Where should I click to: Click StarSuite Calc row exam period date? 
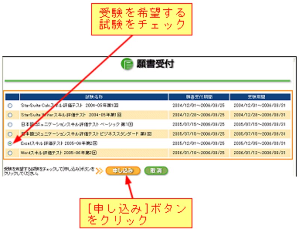coord(259,105)
